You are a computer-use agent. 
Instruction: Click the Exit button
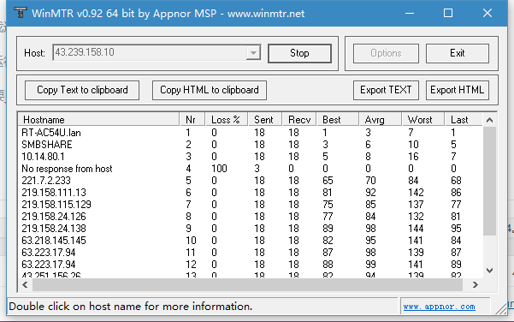[x=458, y=53]
